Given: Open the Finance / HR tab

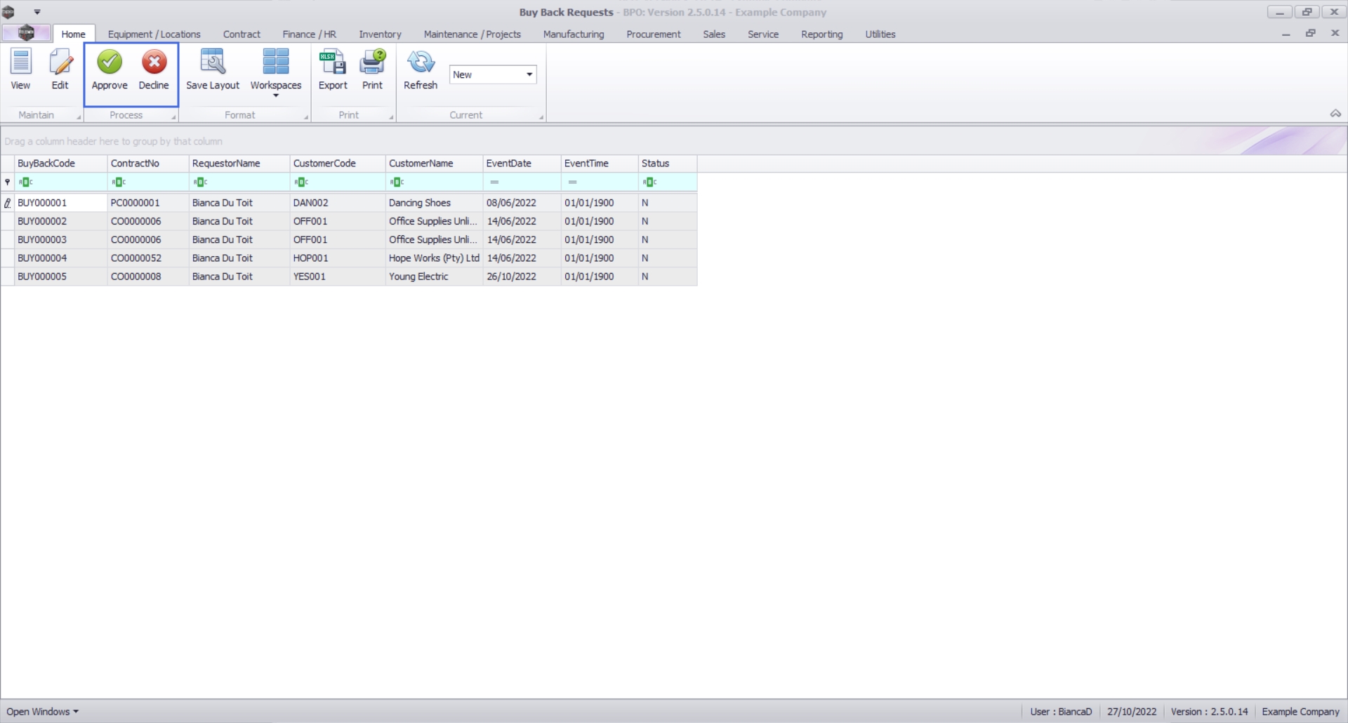Looking at the screenshot, I should [x=309, y=34].
